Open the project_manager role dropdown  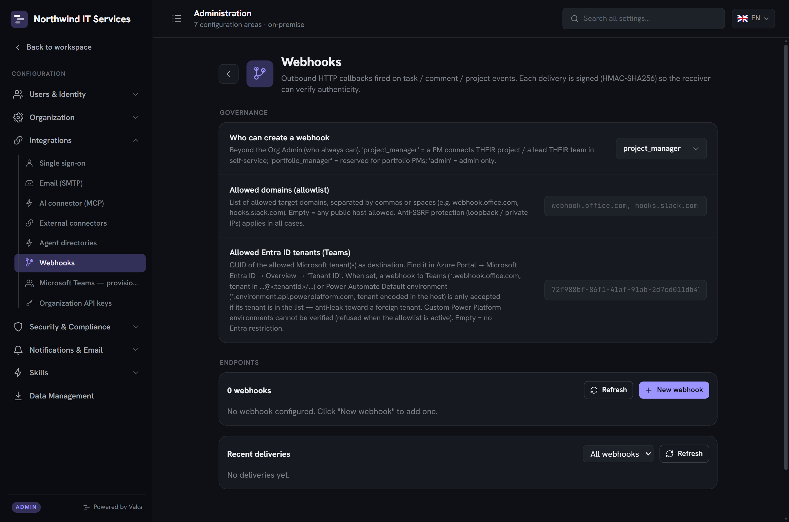click(661, 148)
